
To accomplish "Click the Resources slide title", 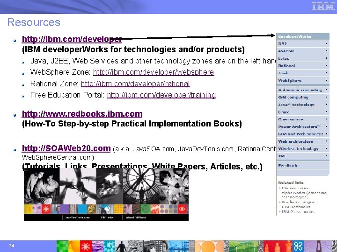I will click(x=34, y=22).
